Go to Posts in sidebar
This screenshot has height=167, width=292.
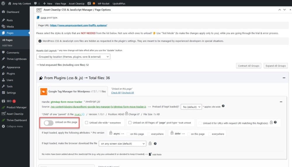[10, 20]
